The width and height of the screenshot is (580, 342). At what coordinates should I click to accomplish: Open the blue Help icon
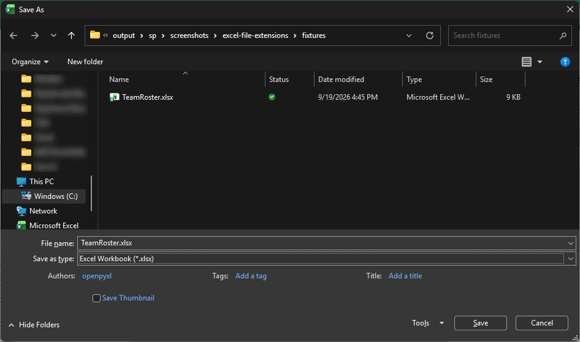[x=565, y=62]
